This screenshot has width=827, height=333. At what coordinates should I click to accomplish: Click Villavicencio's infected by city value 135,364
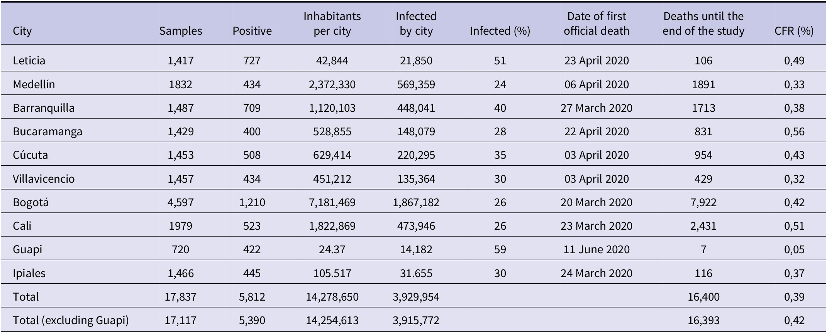(416, 179)
